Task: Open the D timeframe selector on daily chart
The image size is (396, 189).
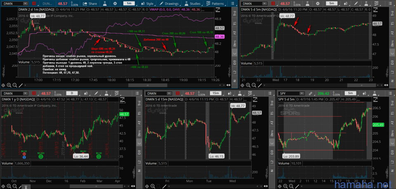Action: 72,93
